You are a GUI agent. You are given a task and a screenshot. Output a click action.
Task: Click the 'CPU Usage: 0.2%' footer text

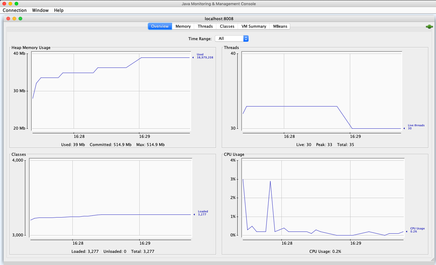point(325,252)
